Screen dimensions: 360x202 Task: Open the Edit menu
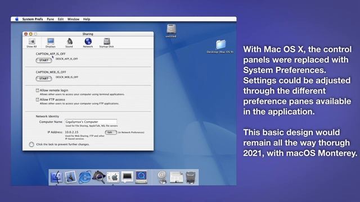tap(61, 19)
